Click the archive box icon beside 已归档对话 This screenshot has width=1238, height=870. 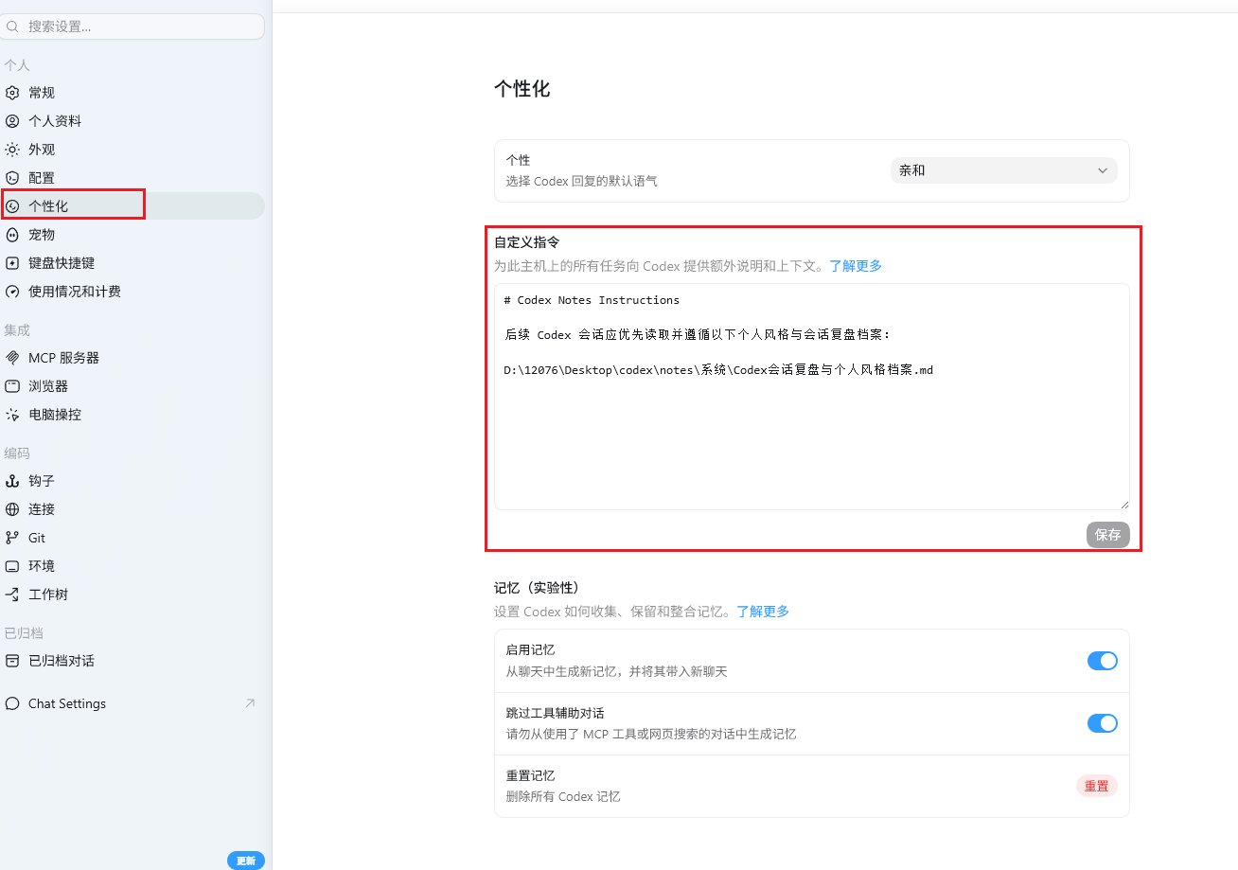(12, 661)
